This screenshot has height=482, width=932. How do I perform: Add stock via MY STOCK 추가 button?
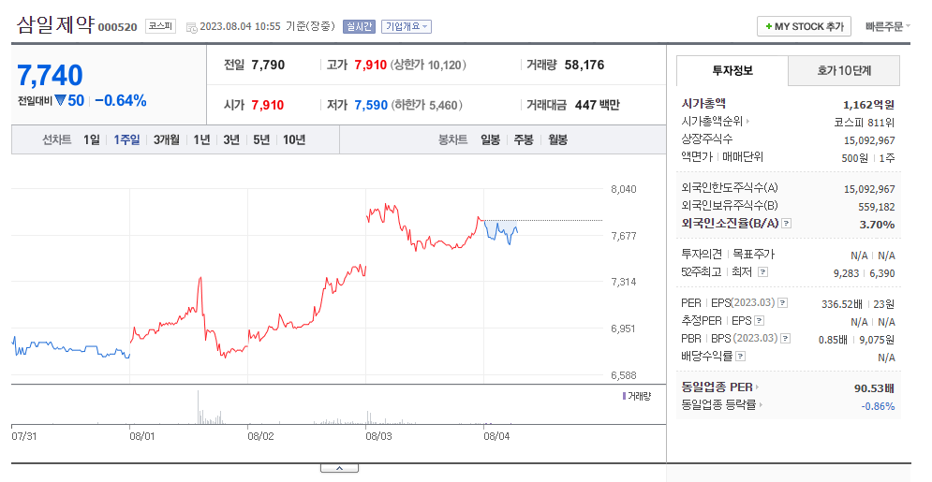(x=805, y=27)
